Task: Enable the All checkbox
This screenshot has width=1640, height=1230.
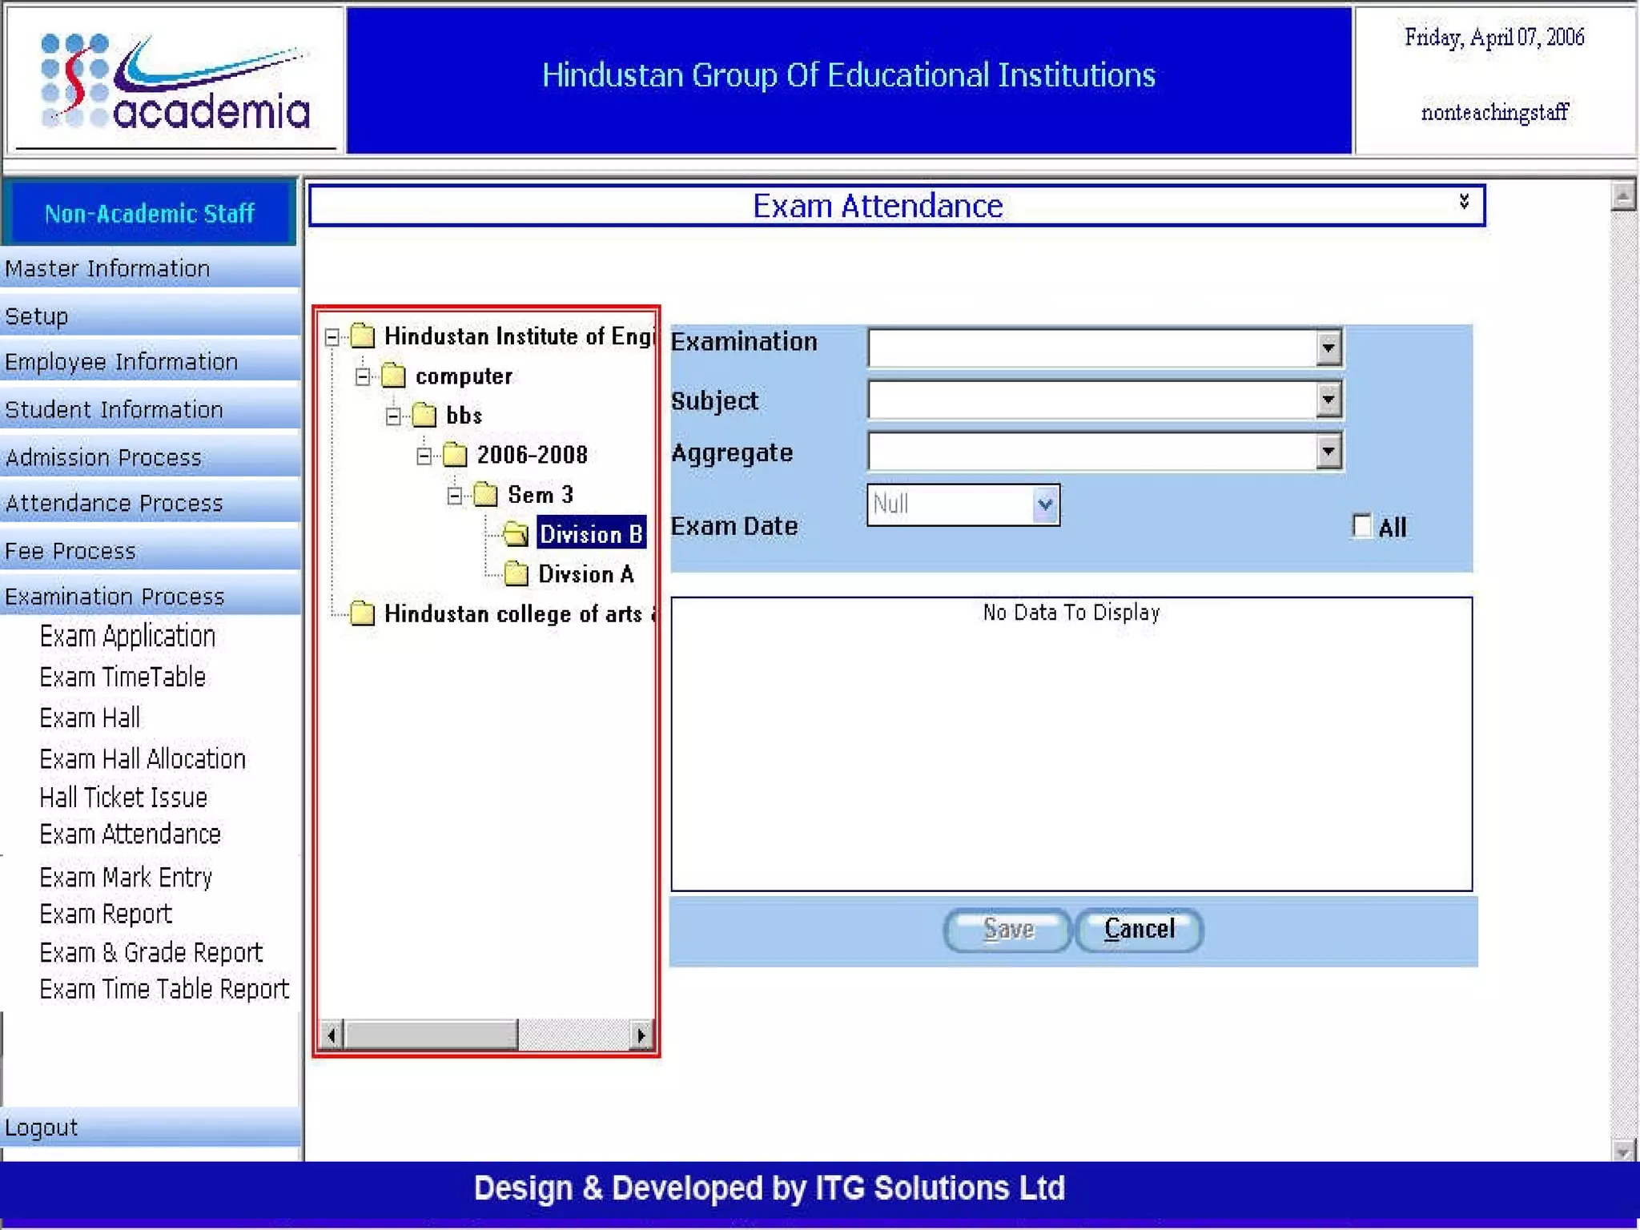Action: (x=1361, y=526)
